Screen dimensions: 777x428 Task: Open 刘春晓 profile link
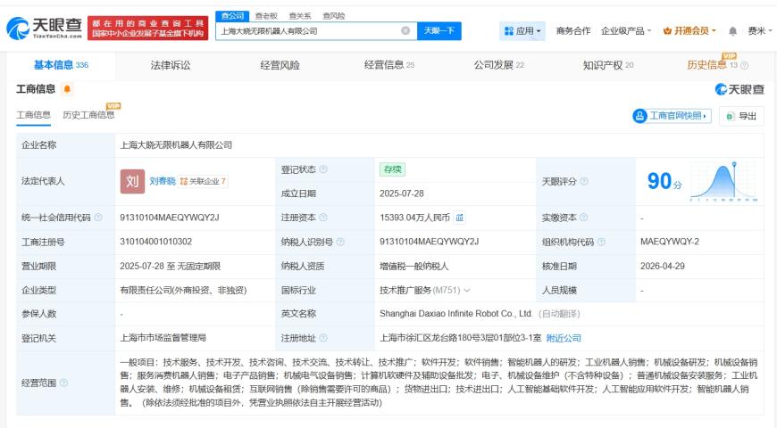pos(163,181)
